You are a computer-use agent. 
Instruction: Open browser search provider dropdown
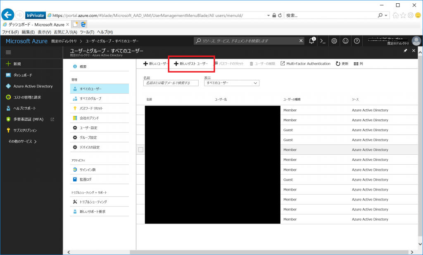point(386,15)
